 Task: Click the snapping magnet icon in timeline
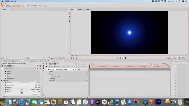coord(43,97)
